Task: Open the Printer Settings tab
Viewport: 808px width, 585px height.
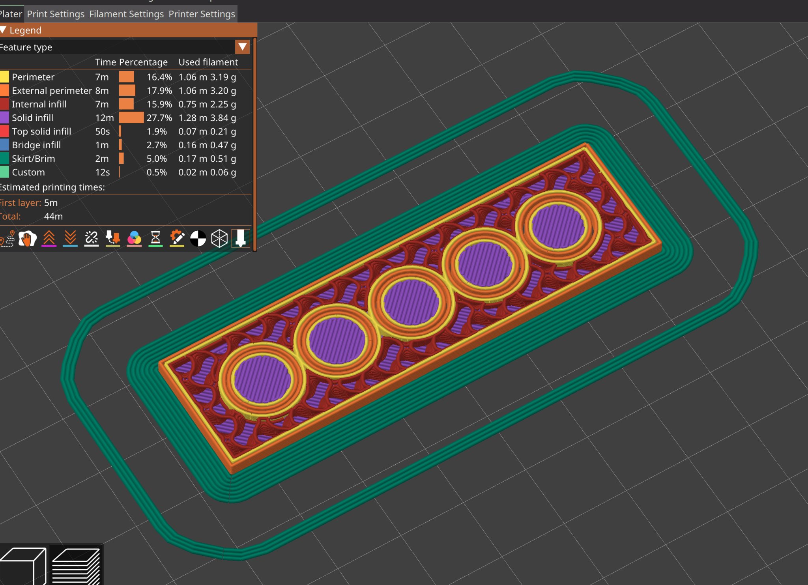Action: click(202, 14)
